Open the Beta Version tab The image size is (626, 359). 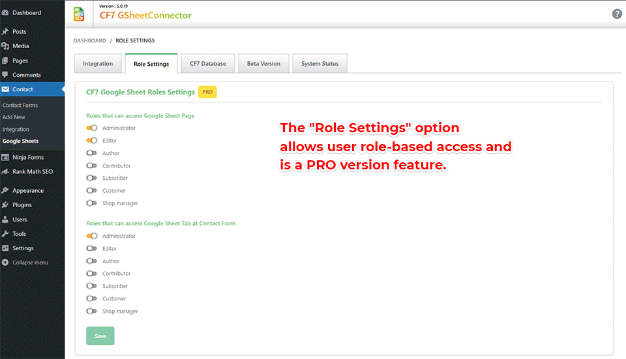[x=263, y=63]
